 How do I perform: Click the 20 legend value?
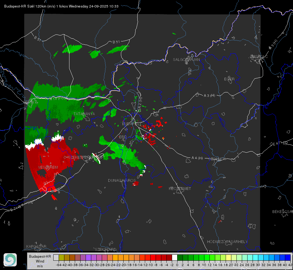coord(231,265)
